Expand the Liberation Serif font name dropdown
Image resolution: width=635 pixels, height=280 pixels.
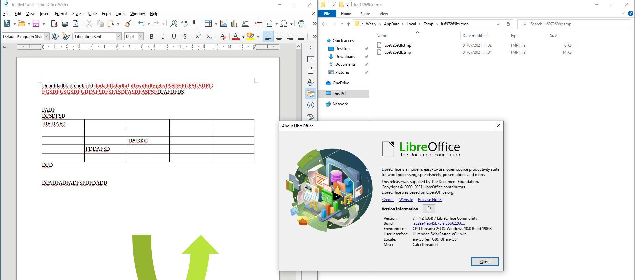pyautogui.click(x=118, y=36)
